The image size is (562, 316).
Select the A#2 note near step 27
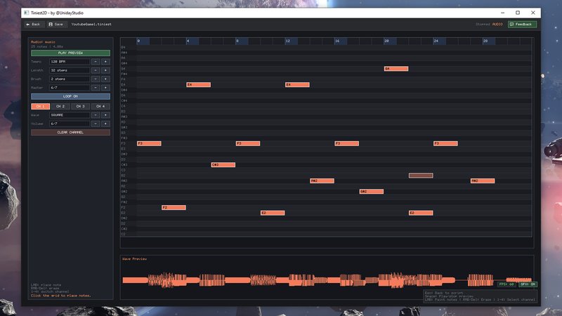[x=483, y=181]
